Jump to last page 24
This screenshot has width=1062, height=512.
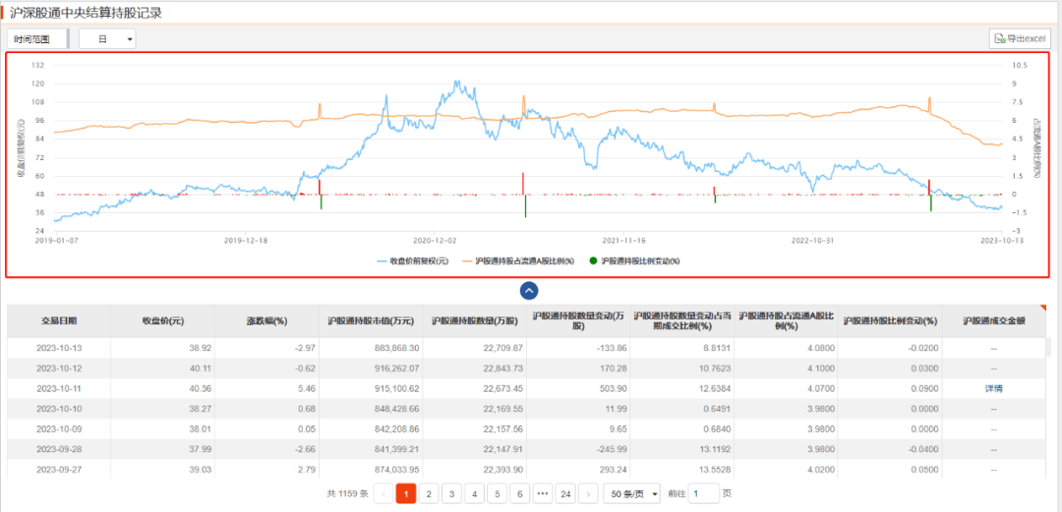[564, 494]
